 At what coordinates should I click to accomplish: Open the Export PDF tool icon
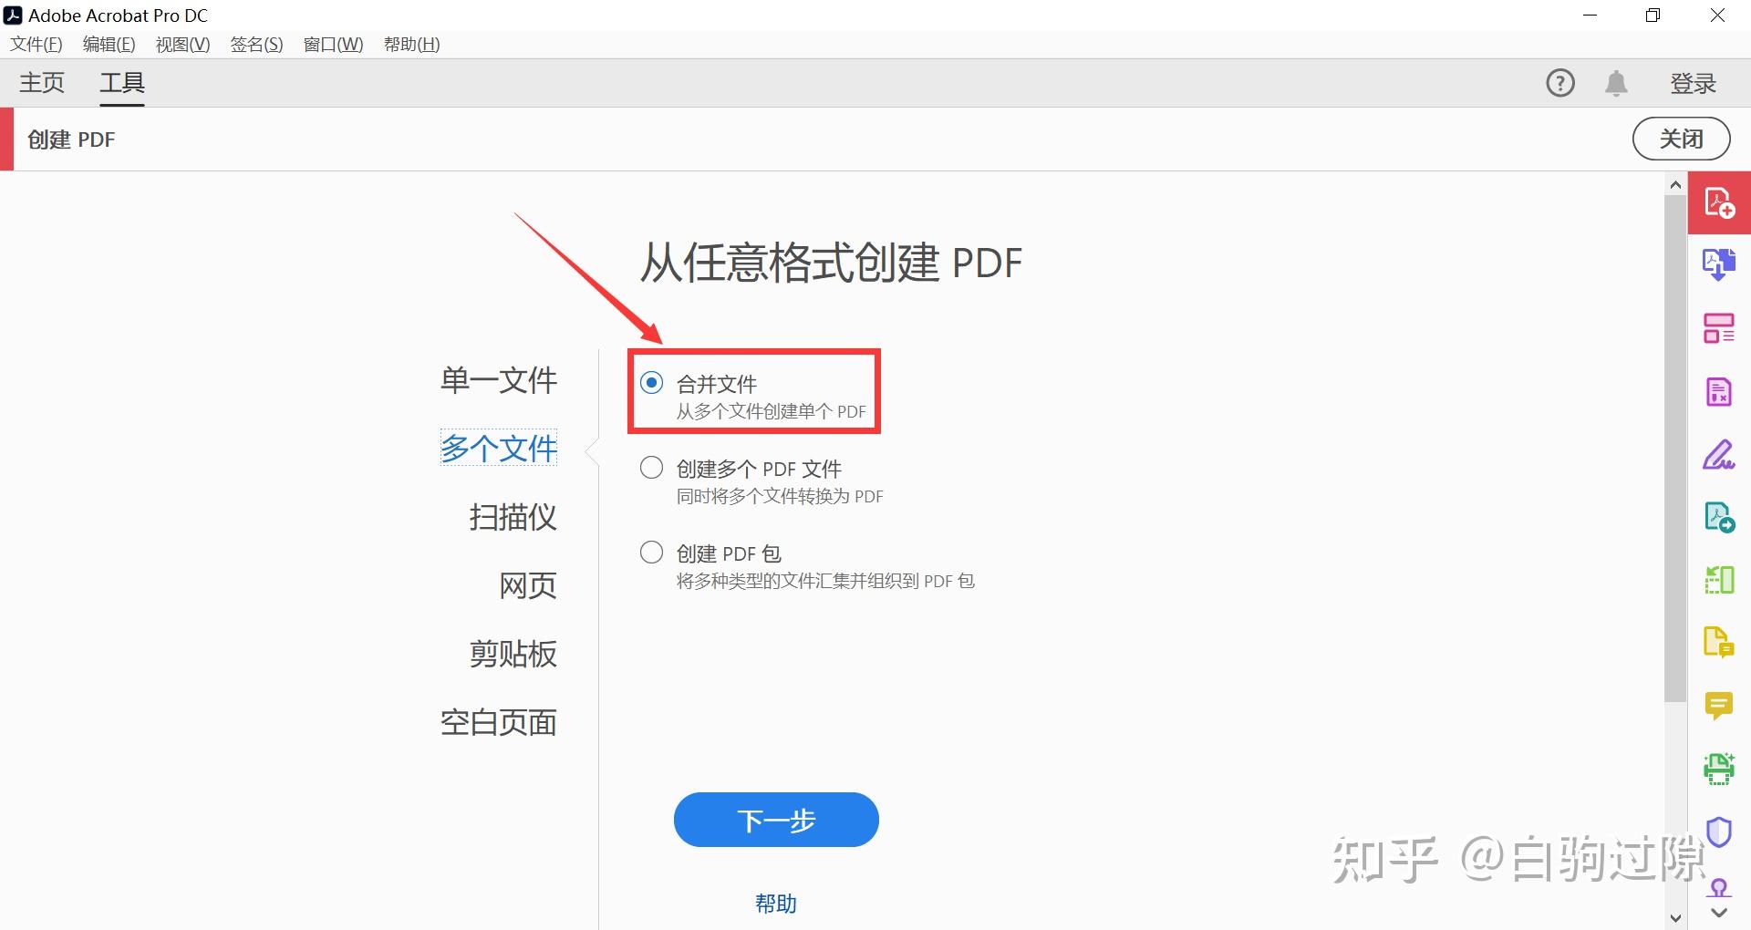coord(1719,517)
